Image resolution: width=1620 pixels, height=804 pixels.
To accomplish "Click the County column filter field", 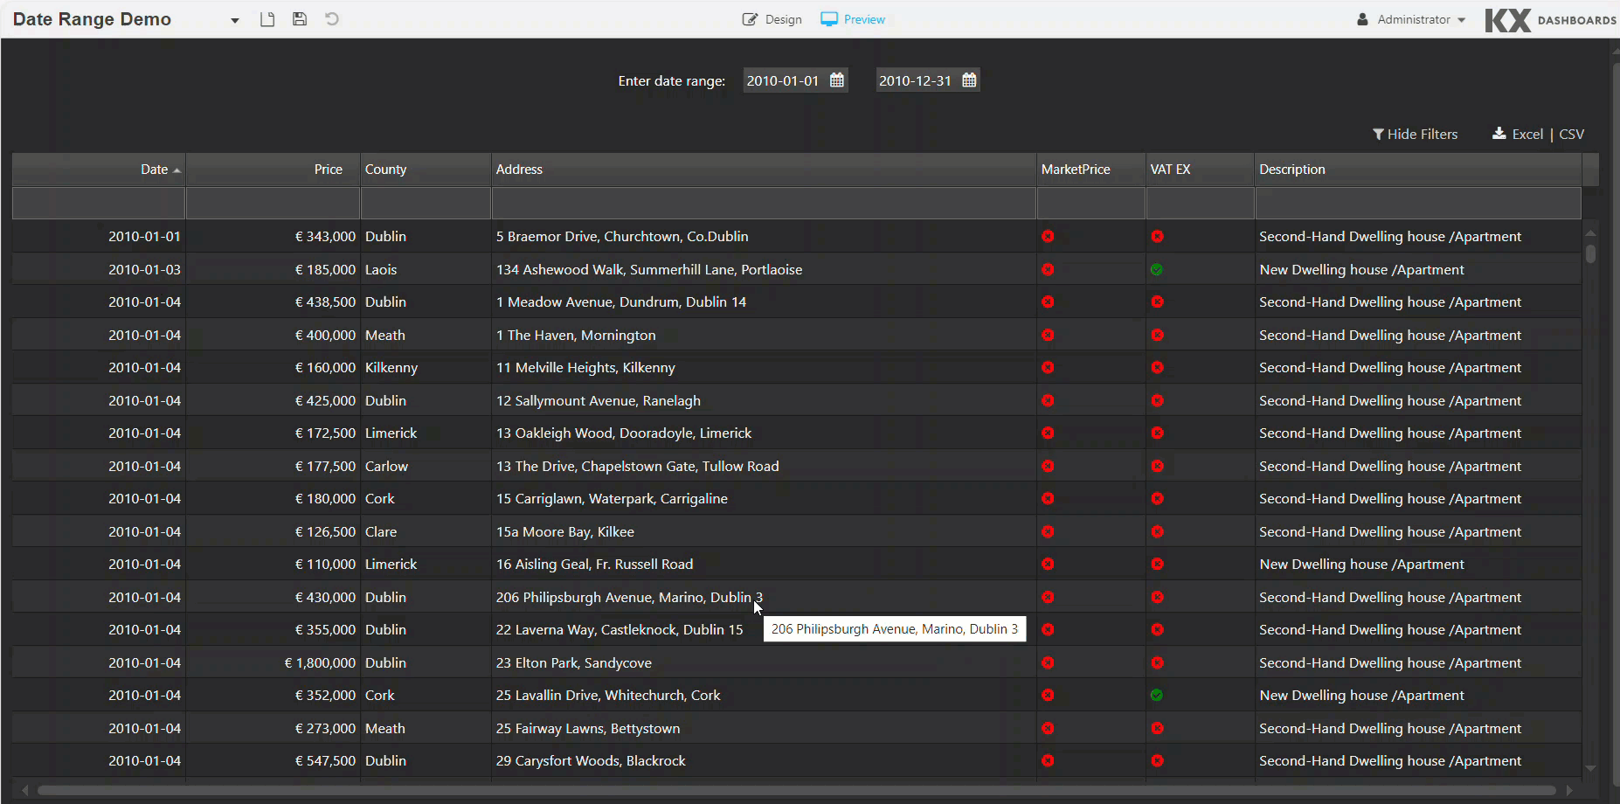I will coord(426,204).
